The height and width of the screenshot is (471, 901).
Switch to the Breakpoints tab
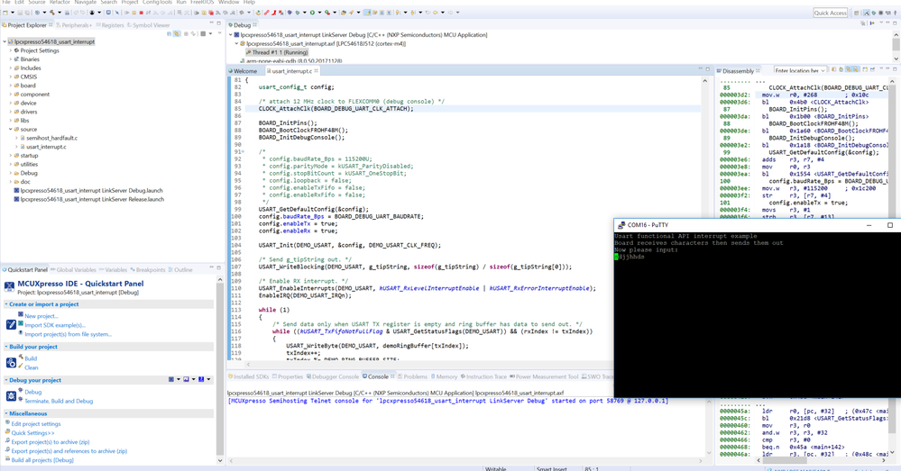[x=147, y=269]
